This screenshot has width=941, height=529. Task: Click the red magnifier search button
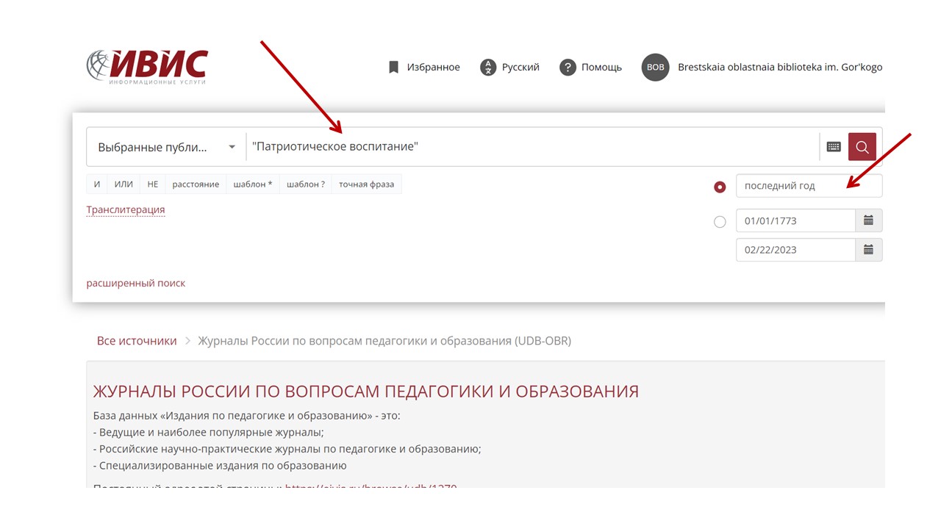[x=862, y=147]
